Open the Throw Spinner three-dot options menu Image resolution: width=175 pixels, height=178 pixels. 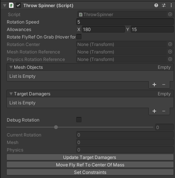[171, 5]
